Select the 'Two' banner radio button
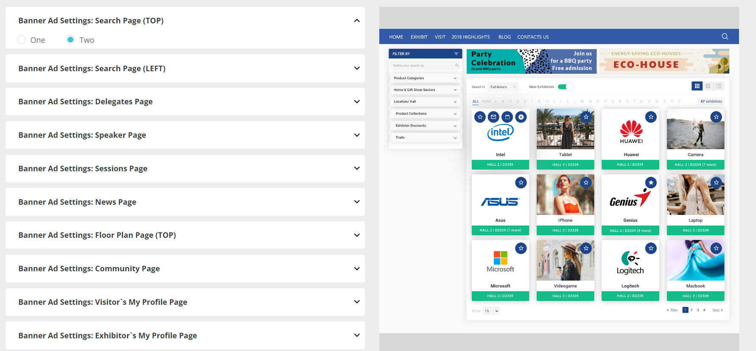Viewport: 756px width, 351px height. (x=70, y=40)
